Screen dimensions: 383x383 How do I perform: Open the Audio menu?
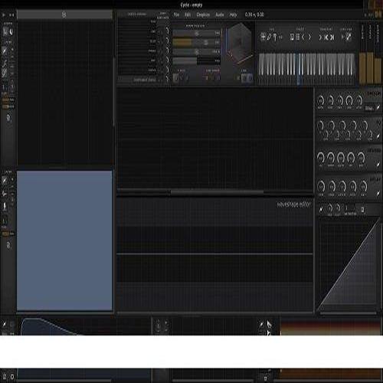pos(220,15)
